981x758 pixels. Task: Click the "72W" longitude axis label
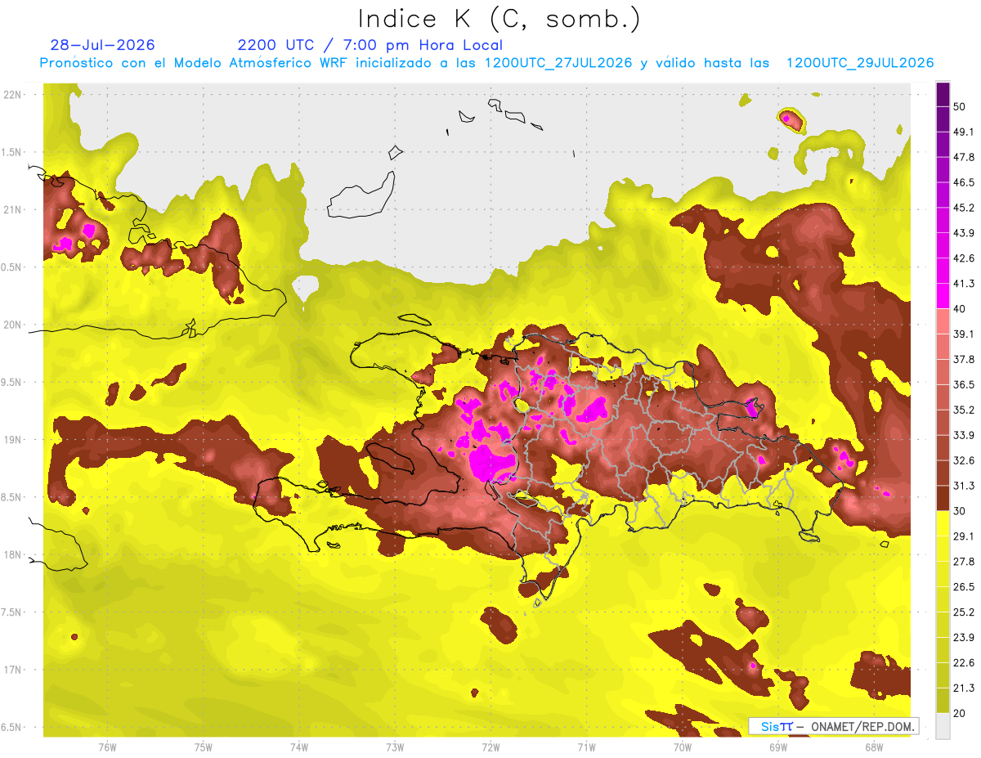(x=490, y=747)
